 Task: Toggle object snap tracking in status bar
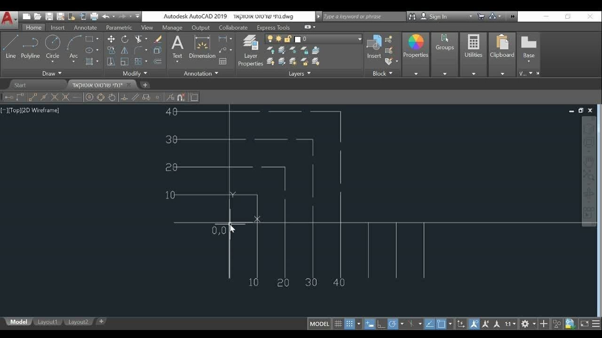430,324
